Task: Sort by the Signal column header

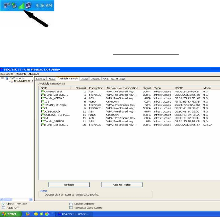Action: click(x=146, y=88)
